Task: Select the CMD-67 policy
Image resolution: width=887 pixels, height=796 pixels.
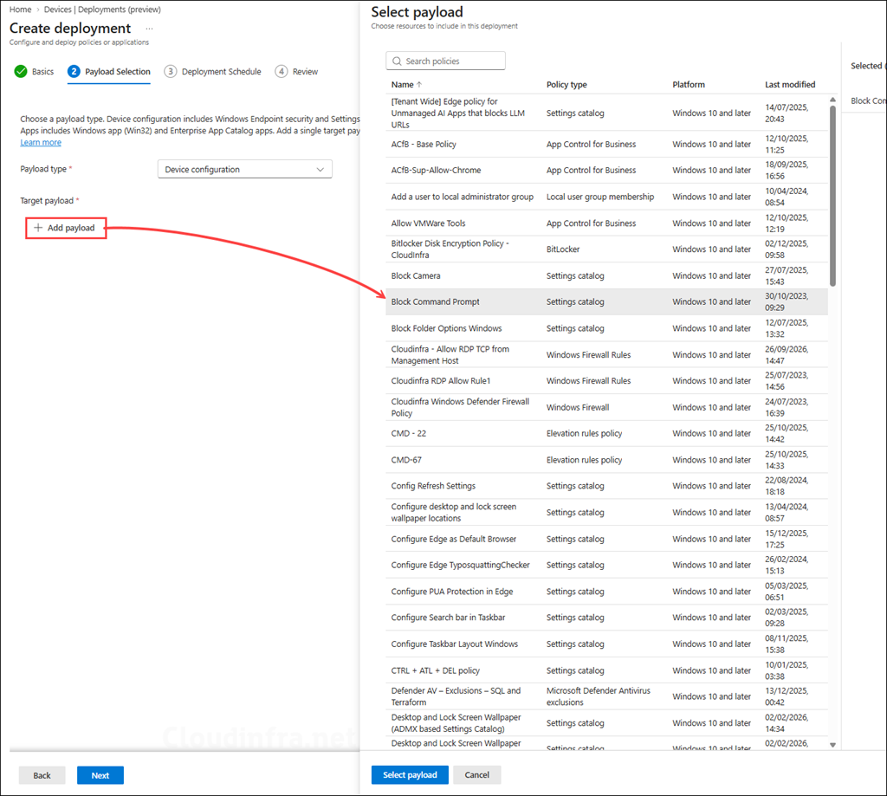Action: tap(606, 460)
